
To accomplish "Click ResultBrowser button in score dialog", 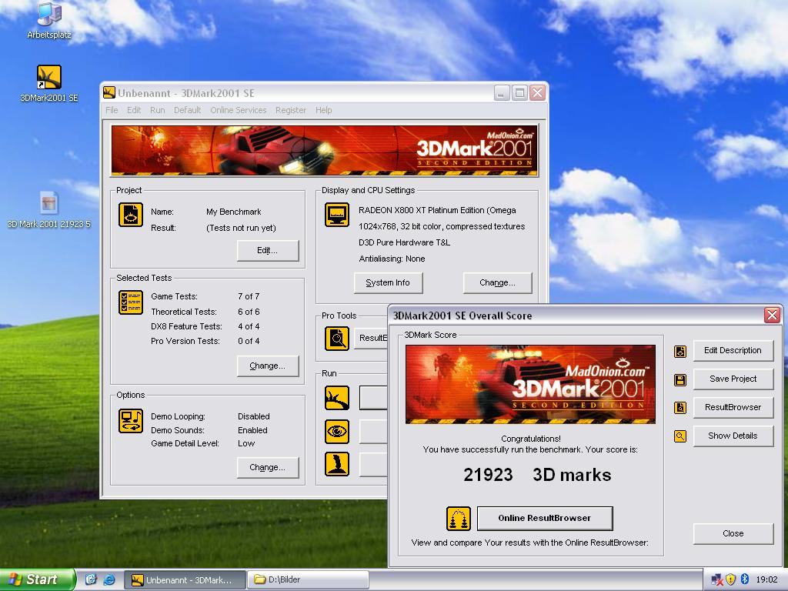I will tap(733, 407).
